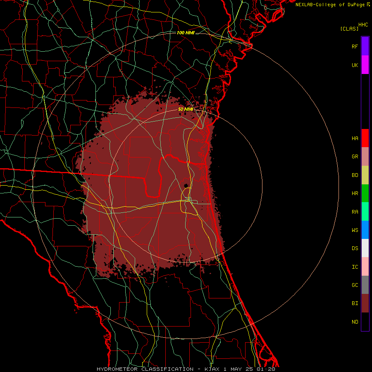The width and height of the screenshot is (372, 372).
Task: Click the HA red legend swatch
Action: pos(365,138)
